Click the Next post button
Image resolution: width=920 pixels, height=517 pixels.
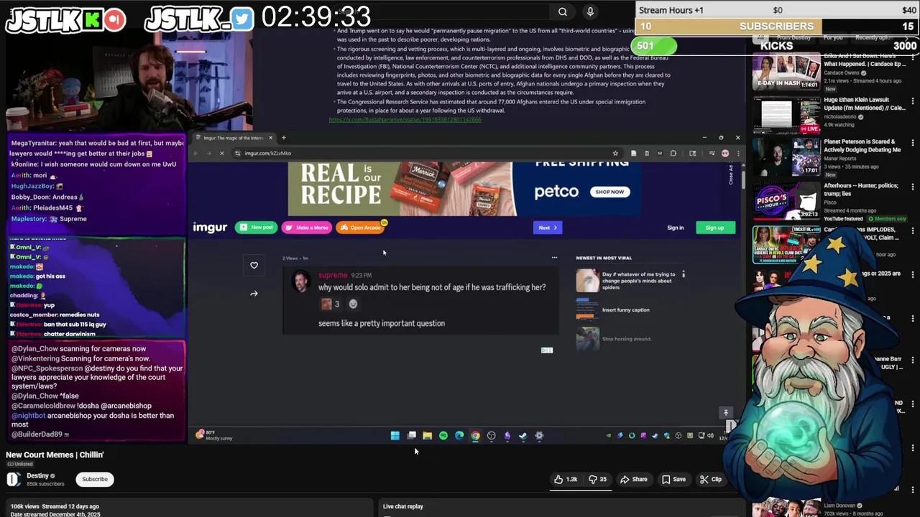tap(548, 228)
